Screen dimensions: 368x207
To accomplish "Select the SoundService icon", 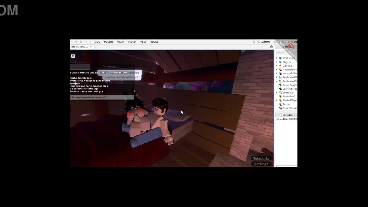I will point(280,108).
